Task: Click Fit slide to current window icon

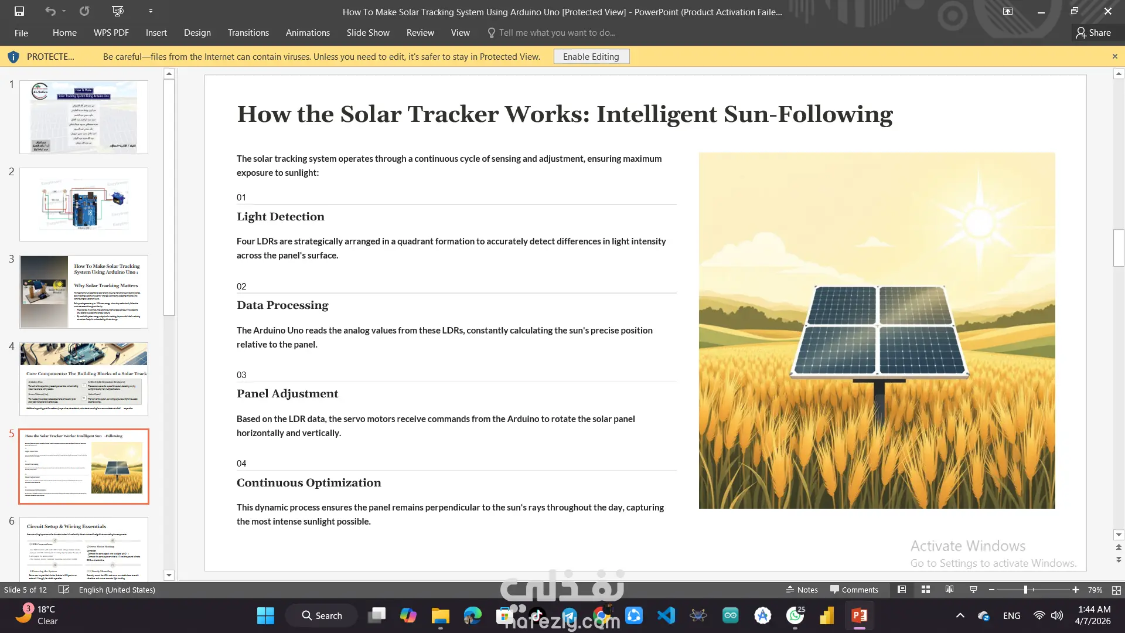Action: point(1116,590)
